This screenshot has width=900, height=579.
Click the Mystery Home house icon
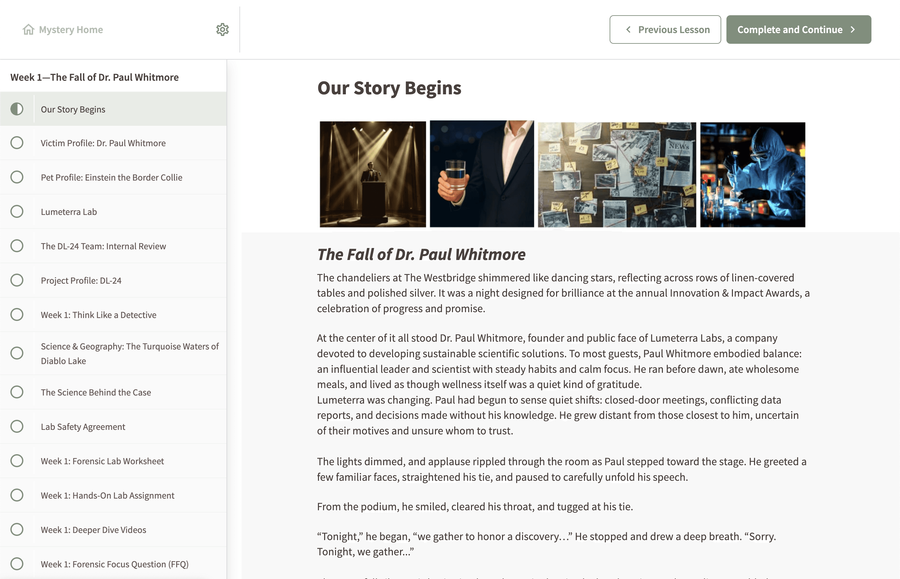[28, 29]
